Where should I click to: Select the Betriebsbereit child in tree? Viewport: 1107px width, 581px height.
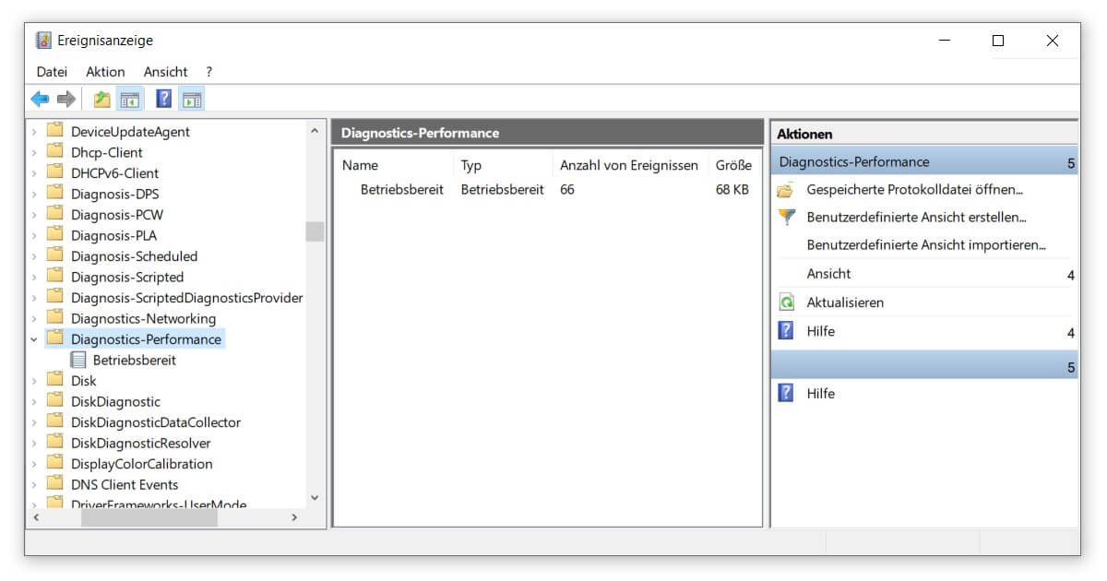point(135,361)
